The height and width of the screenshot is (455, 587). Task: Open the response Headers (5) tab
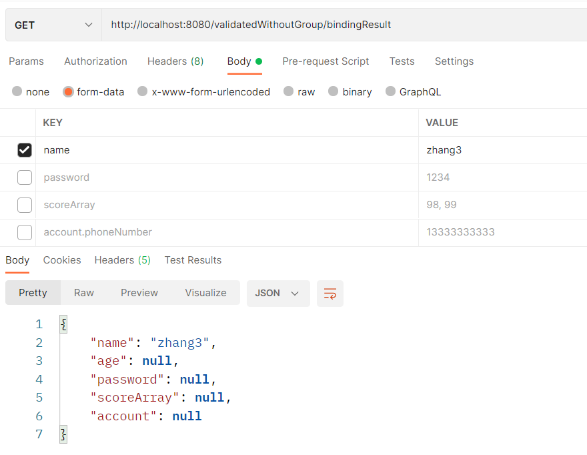click(x=123, y=260)
